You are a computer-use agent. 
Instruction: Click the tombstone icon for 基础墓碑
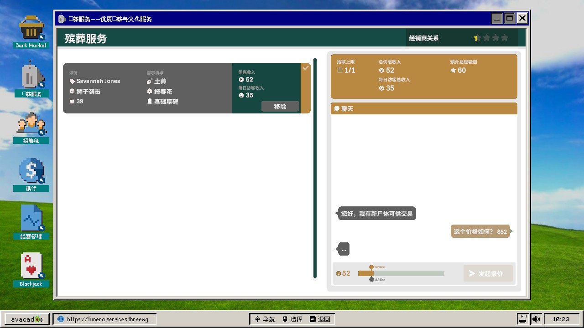click(x=150, y=101)
